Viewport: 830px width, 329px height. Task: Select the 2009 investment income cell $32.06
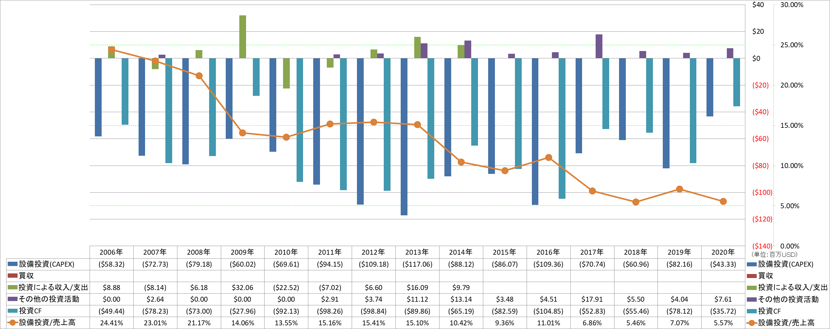point(242,287)
